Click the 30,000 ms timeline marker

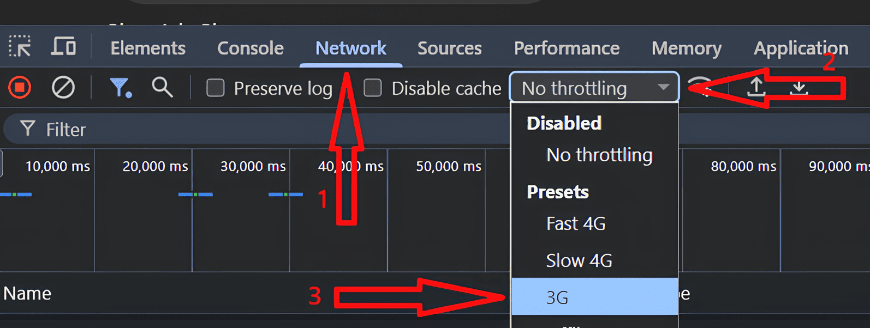pos(253,166)
